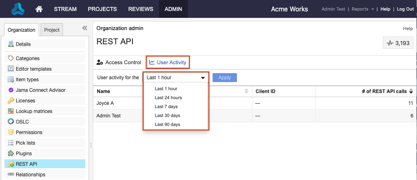Click the Apply button
This screenshot has height=180, width=417.
coord(224,78)
